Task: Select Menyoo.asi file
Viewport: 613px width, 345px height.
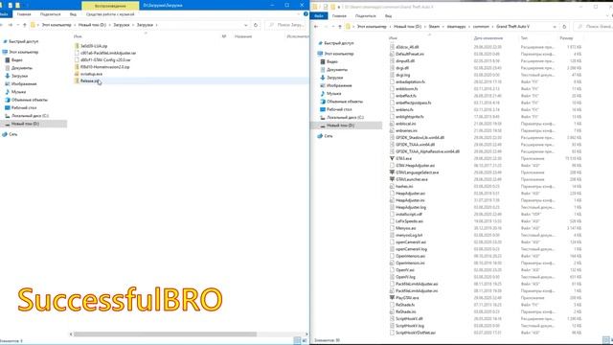Action: (405, 228)
